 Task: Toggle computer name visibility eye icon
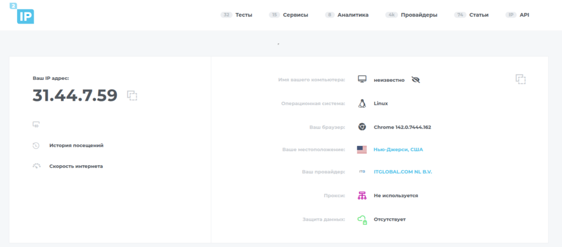(415, 80)
